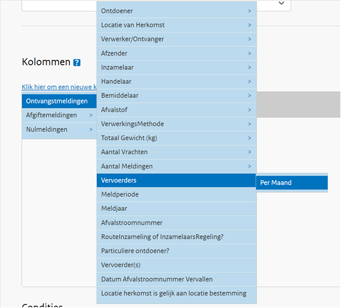The image size is (341, 308).
Task: Click the 'Klik hier om een nieuwe' link
Action: pyautogui.click(x=59, y=87)
